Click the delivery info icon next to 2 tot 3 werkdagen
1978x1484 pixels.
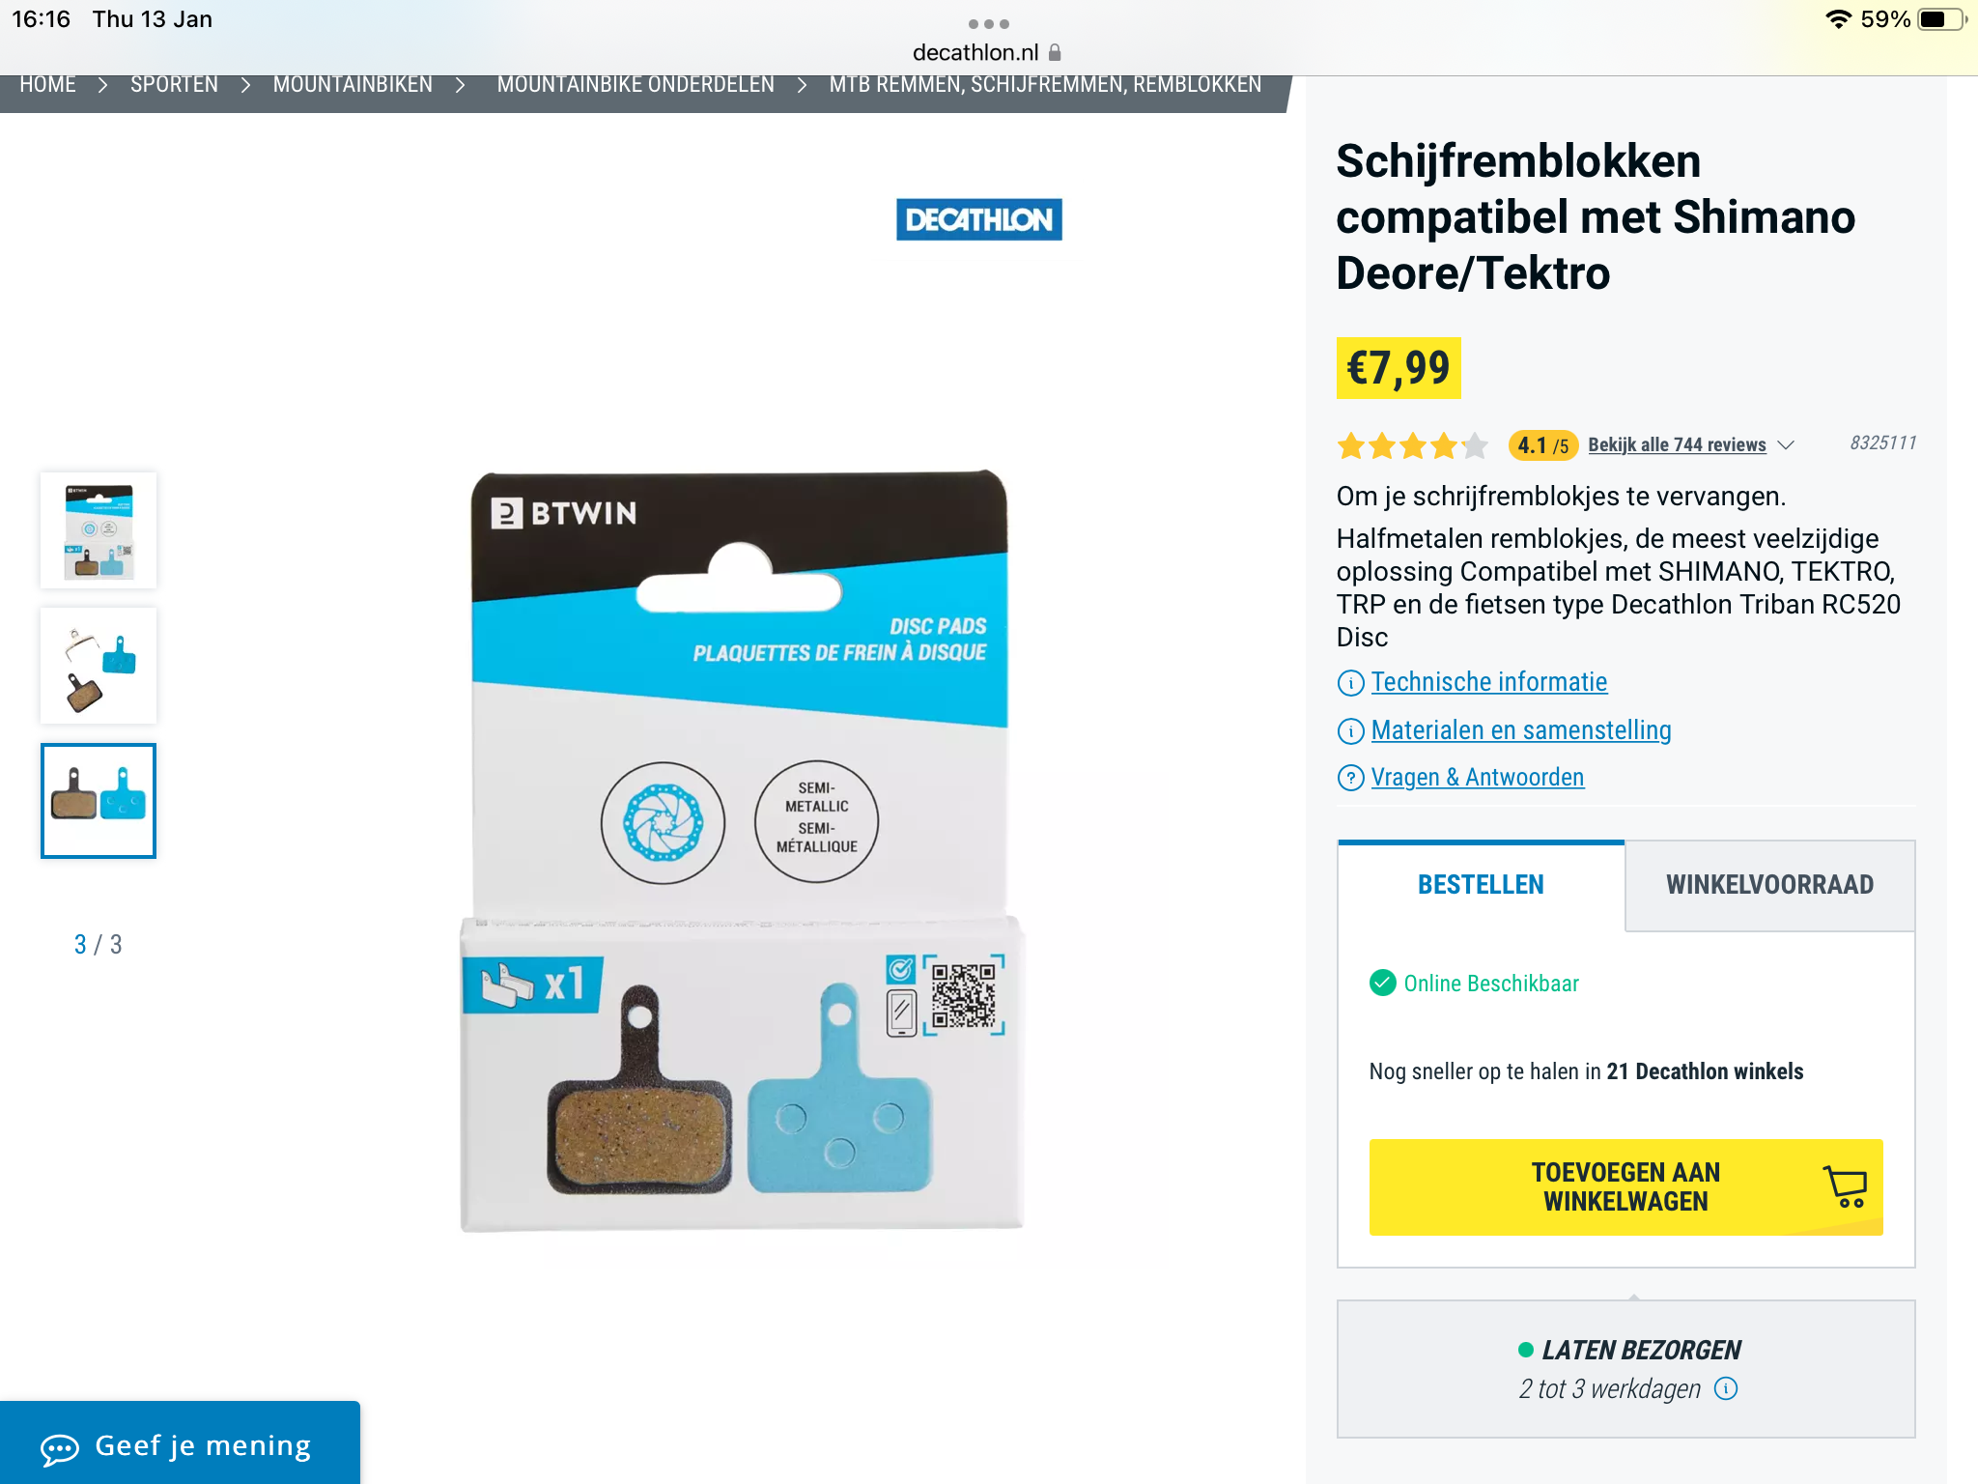(x=1726, y=1388)
